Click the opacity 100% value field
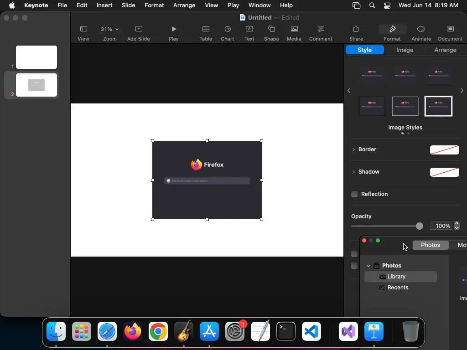This screenshot has width=467, height=350. click(441, 226)
